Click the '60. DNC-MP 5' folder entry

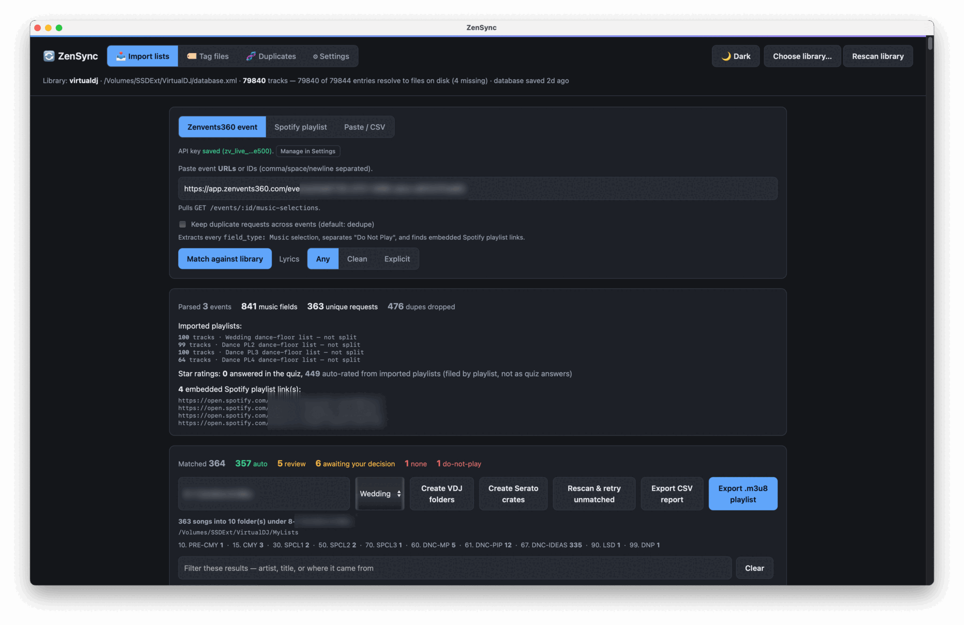click(x=433, y=545)
